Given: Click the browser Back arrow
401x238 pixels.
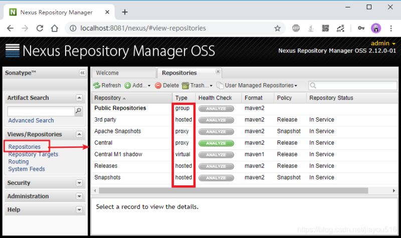Looking at the screenshot, I should pos(10,28).
